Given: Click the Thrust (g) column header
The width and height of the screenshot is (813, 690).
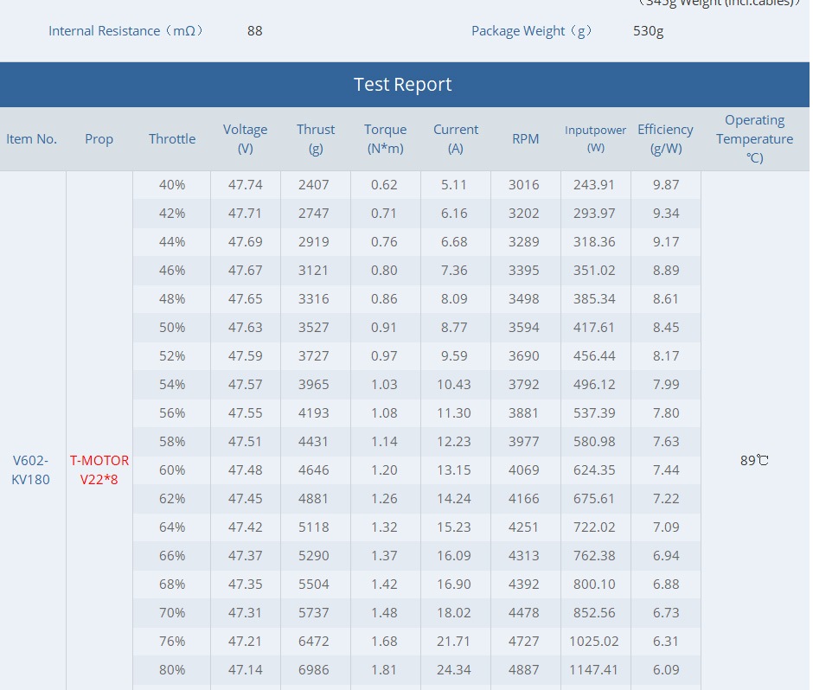Looking at the screenshot, I should pyautogui.click(x=316, y=139).
